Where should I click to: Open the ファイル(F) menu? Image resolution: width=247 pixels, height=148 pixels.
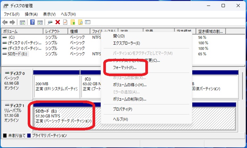click(x=12, y=14)
